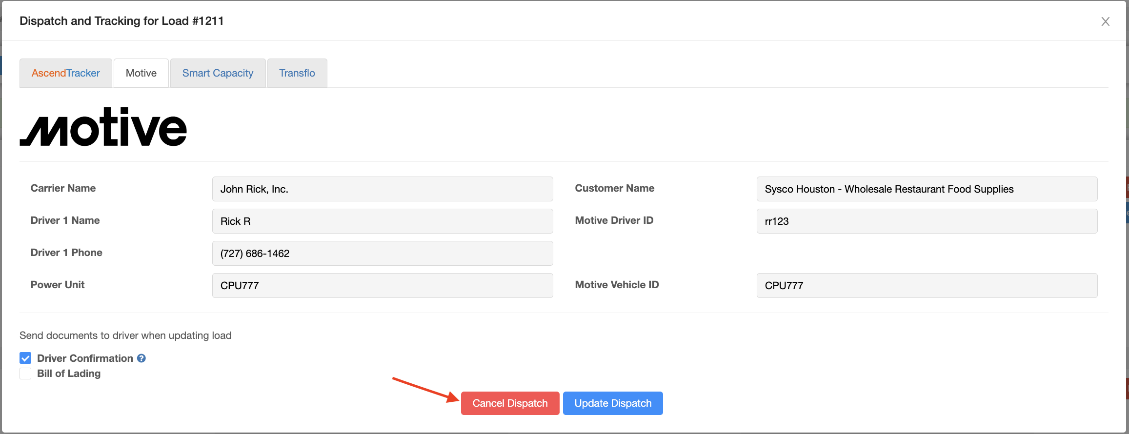
Task: Click the Driver 1 Phone field
Action: (383, 253)
